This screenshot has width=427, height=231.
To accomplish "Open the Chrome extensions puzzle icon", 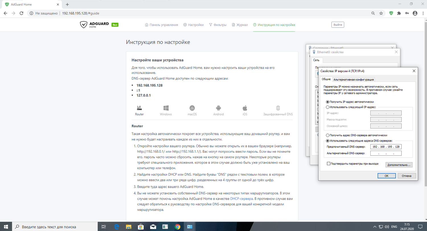I will (399, 13).
